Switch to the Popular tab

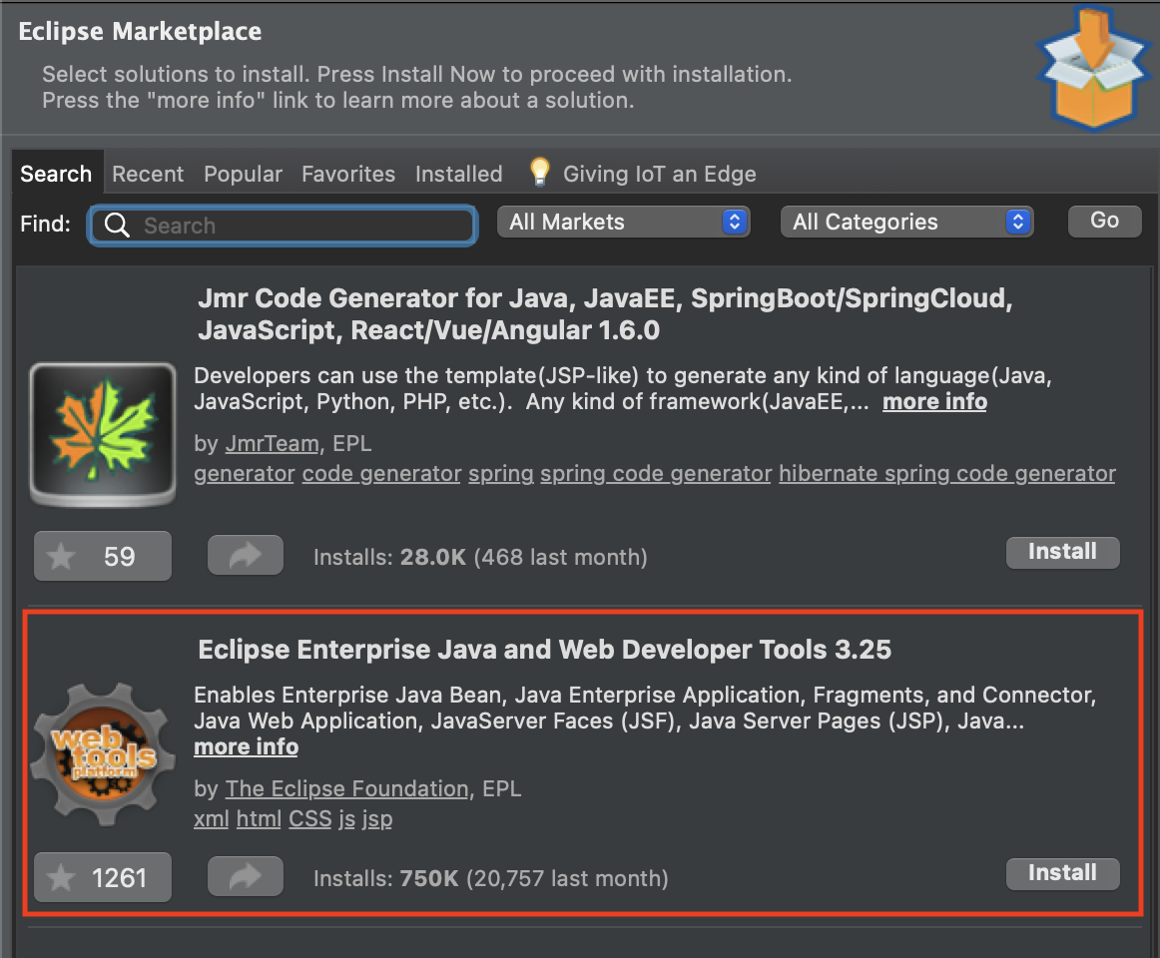pos(243,174)
